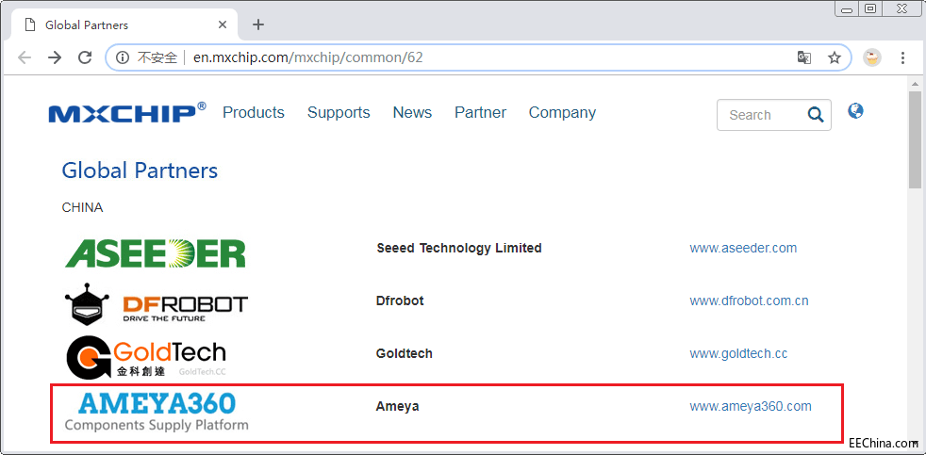This screenshot has height=455, width=926.
Task: Visit www.goldtech.cc link
Action: click(738, 353)
